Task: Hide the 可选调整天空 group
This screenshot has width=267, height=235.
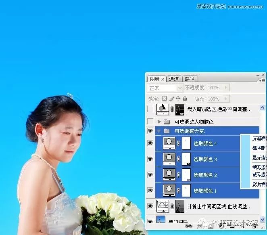Action: click(150, 131)
